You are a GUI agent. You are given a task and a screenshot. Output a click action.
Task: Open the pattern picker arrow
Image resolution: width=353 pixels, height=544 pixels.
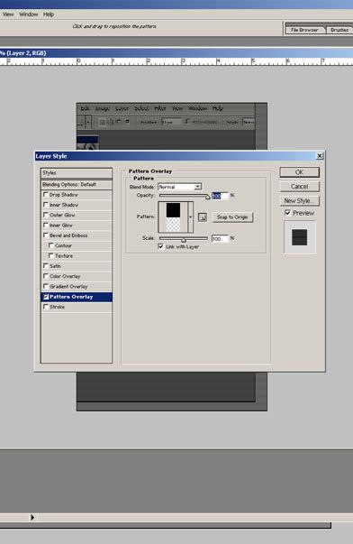click(x=190, y=217)
